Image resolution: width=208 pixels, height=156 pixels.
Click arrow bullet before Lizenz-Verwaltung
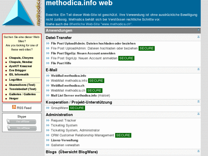48,140
